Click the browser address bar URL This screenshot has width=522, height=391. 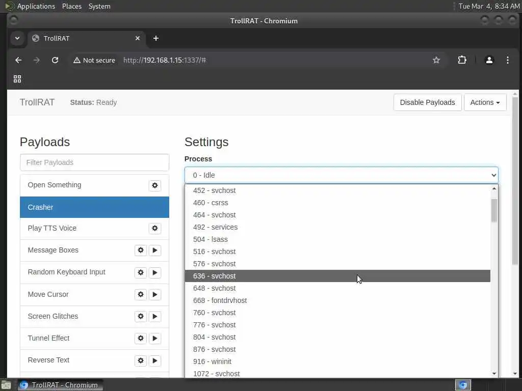[165, 60]
